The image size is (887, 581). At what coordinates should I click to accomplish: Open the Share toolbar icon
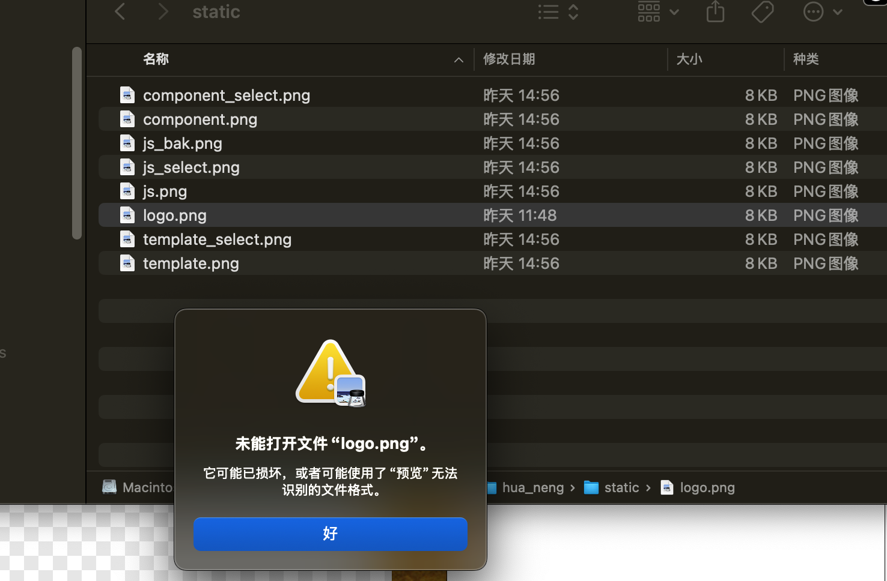click(715, 11)
